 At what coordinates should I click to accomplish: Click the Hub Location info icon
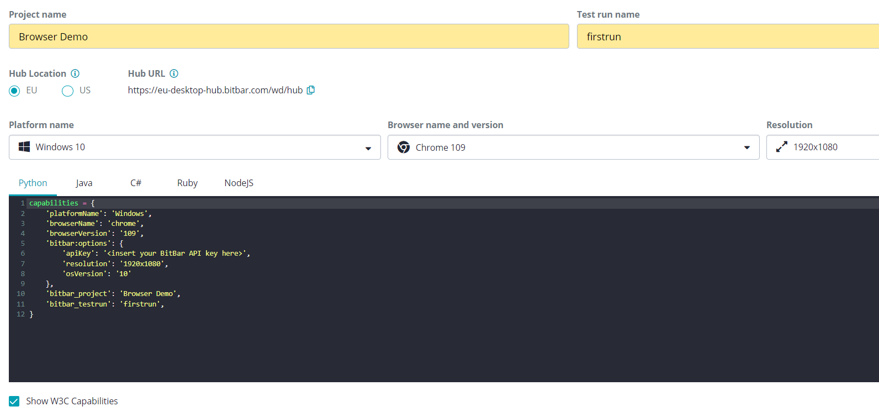tap(75, 73)
